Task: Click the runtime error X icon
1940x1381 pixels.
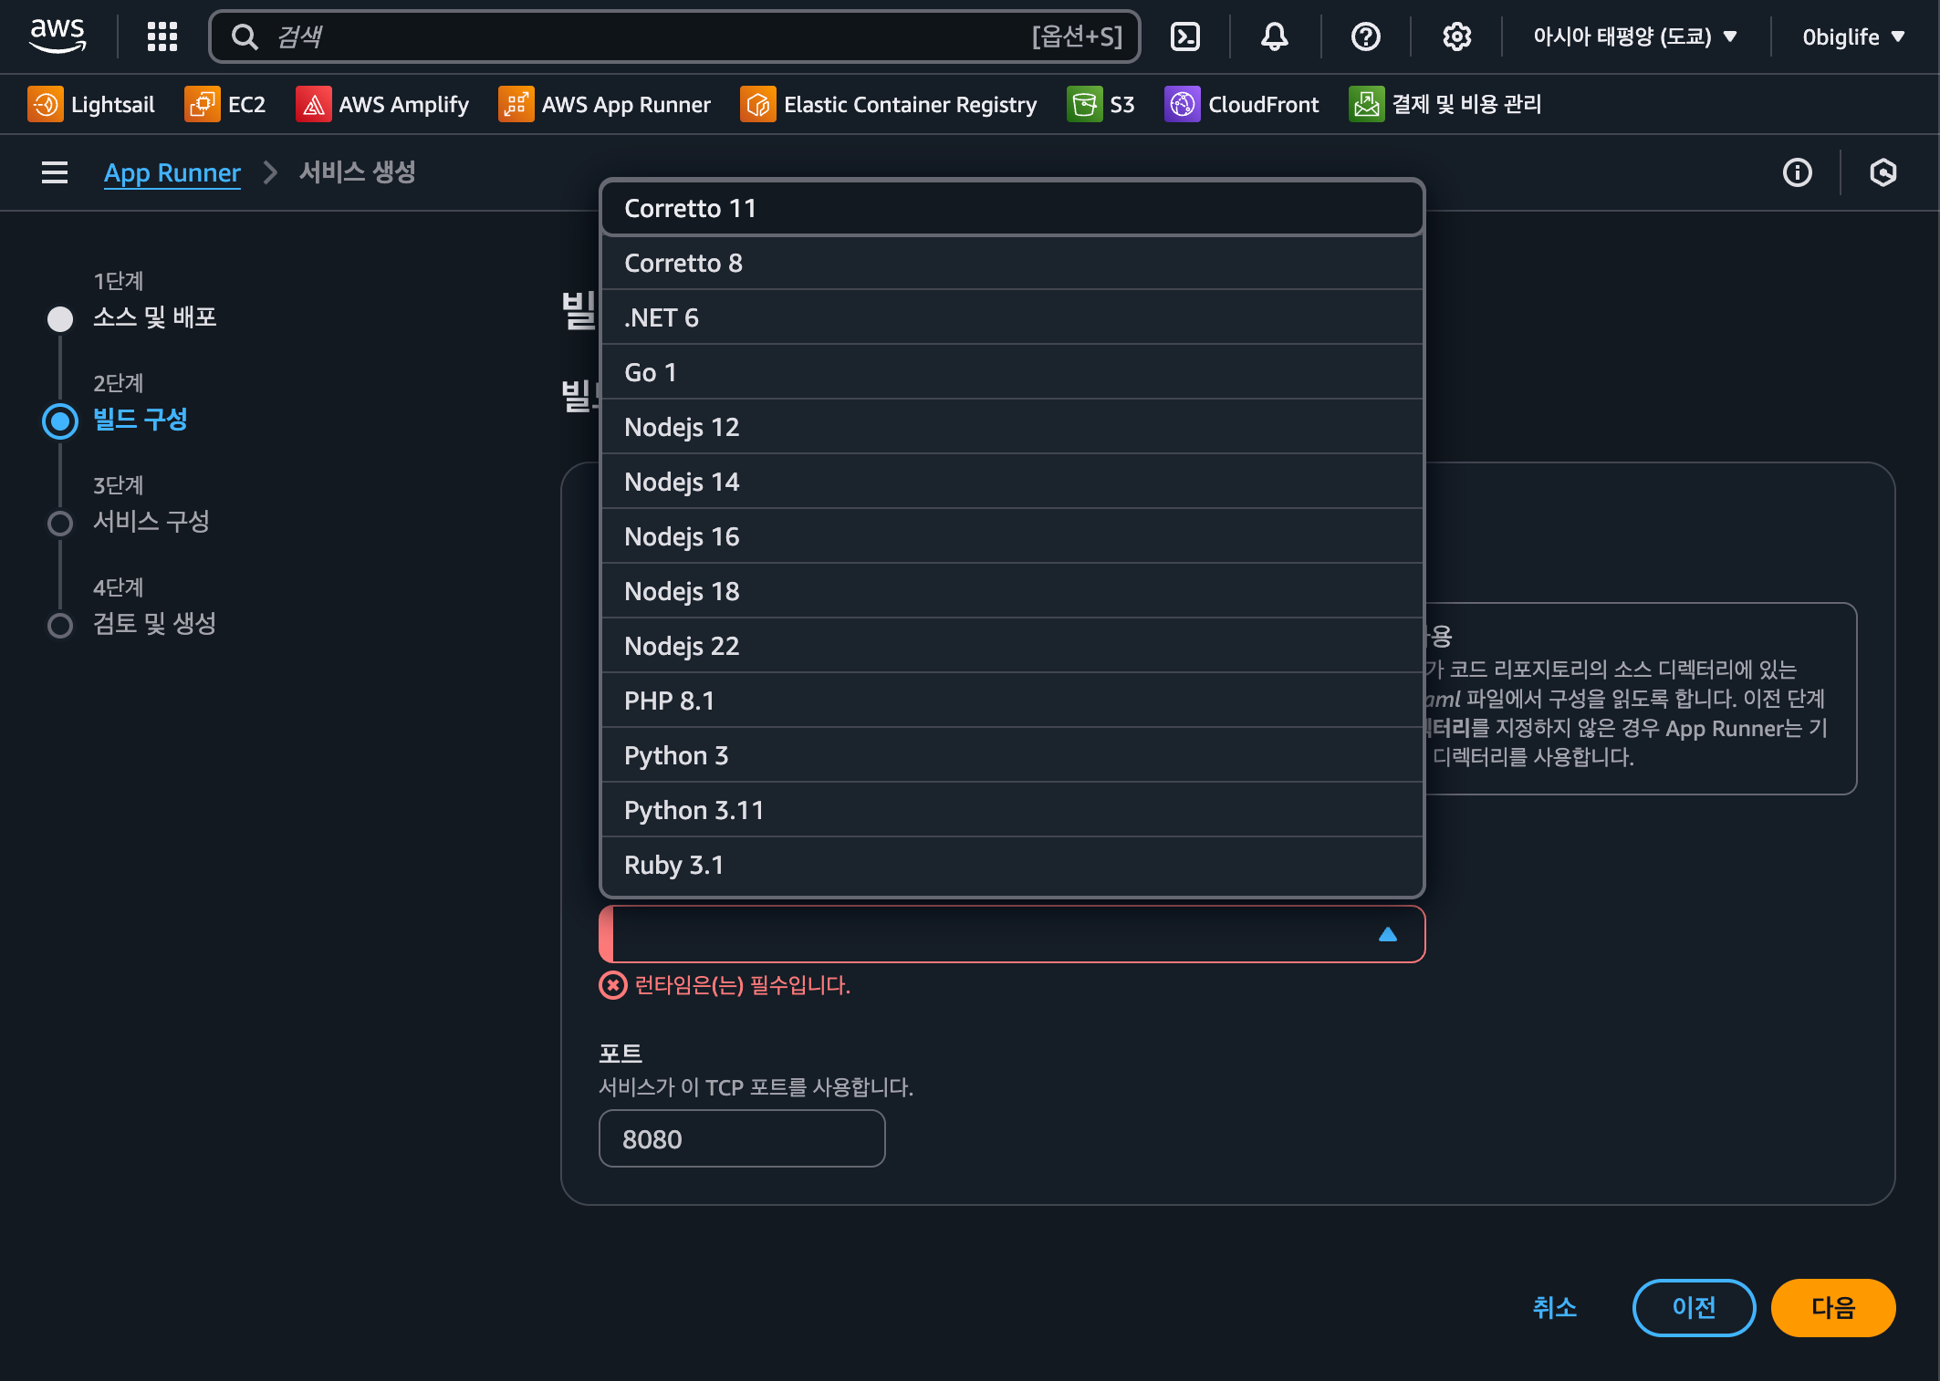Action: coord(613,985)
